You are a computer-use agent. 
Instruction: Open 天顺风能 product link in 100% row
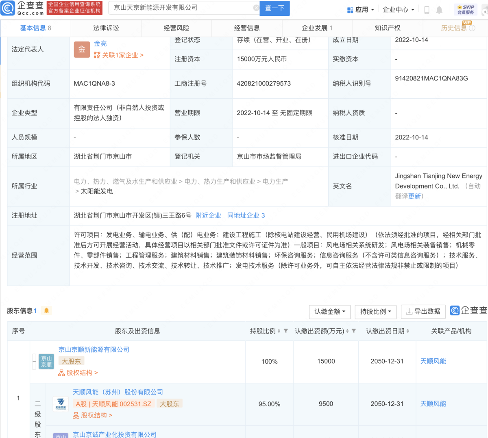(x=433, y=361)
